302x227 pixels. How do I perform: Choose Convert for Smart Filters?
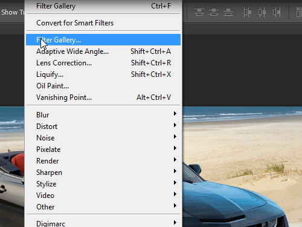(x=103, y=23)
